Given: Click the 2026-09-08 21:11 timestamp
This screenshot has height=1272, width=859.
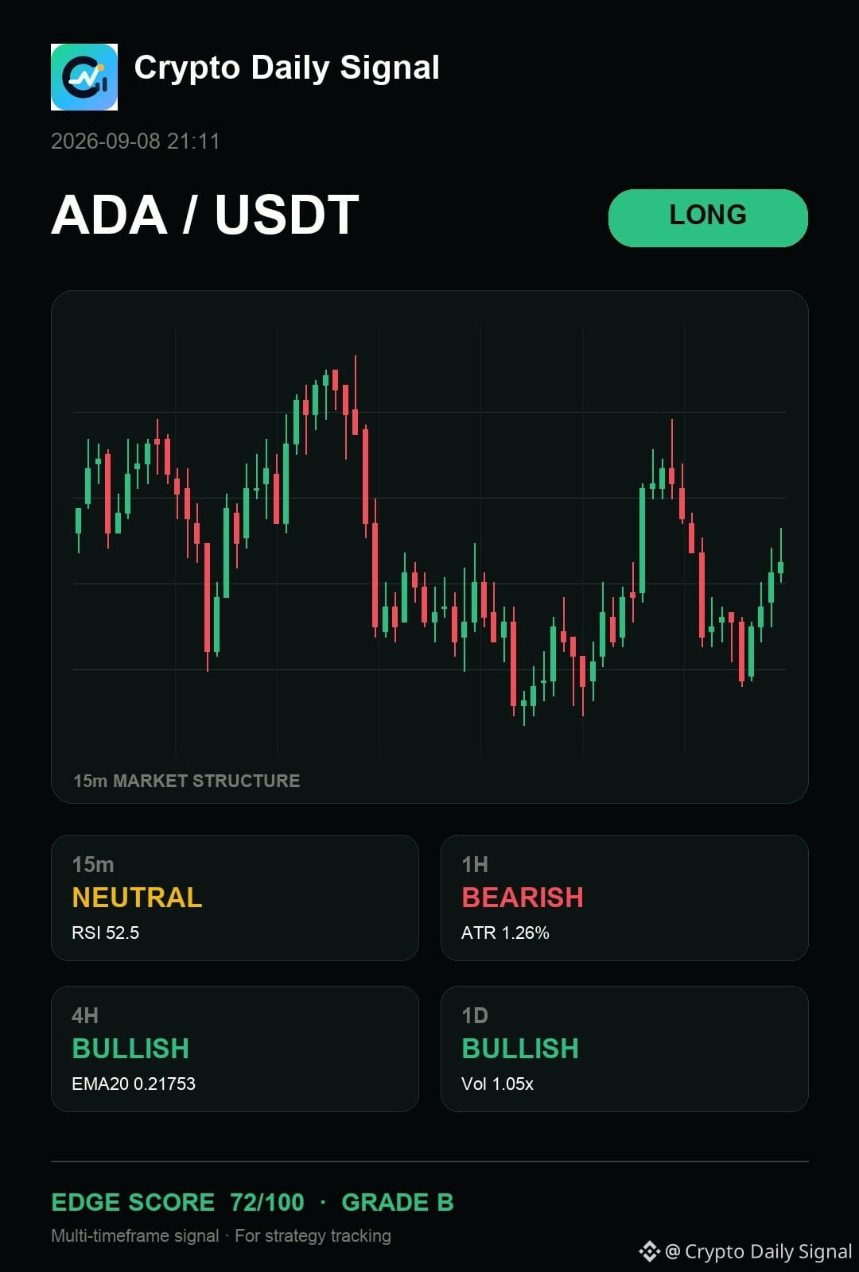Looking at the screenshot, I should point(135,142).
